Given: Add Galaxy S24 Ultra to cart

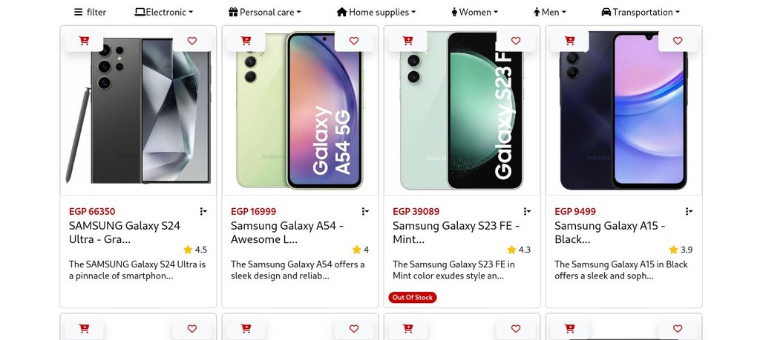Looking at the screenshot, I should (x=84, y=41).
